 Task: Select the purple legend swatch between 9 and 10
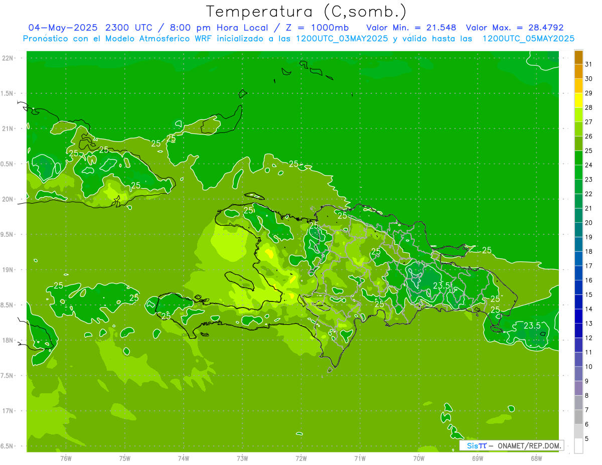(x=578, y=374)
